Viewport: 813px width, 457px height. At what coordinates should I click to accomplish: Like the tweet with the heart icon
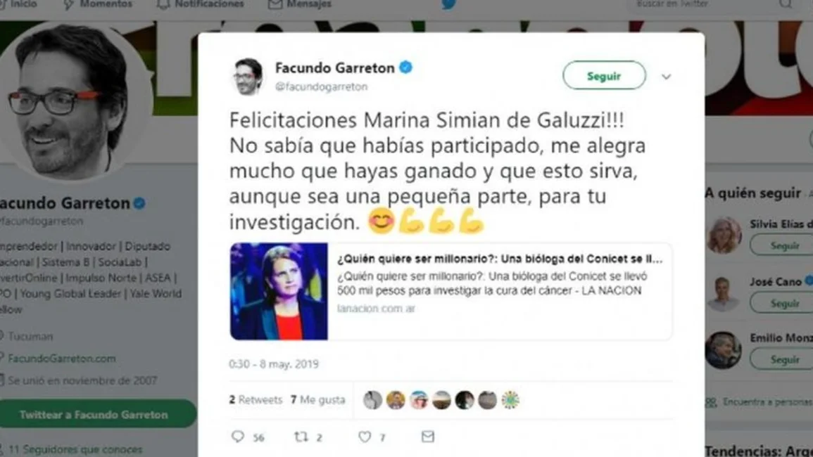365,437
